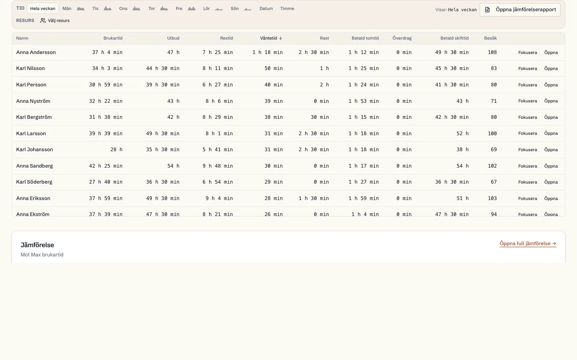Focus on Karl Söderberg
577x360 pixels.
[x=528, y=182]
